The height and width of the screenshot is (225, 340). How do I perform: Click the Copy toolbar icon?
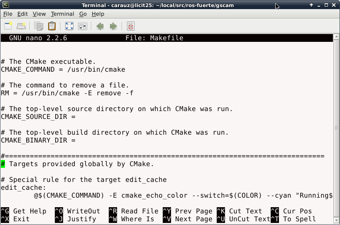[39, 26]
